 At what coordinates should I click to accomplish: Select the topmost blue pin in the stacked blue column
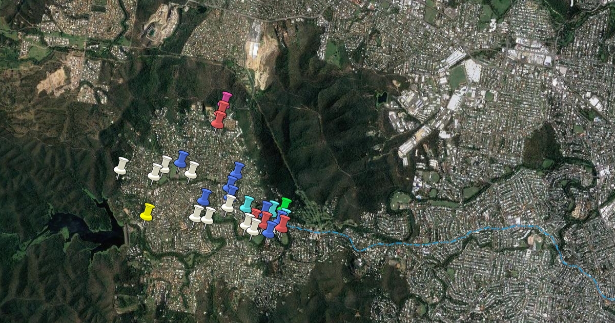click(237, 170)
